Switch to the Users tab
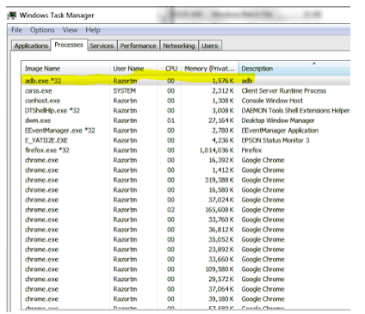 click(x=210, y=46)
